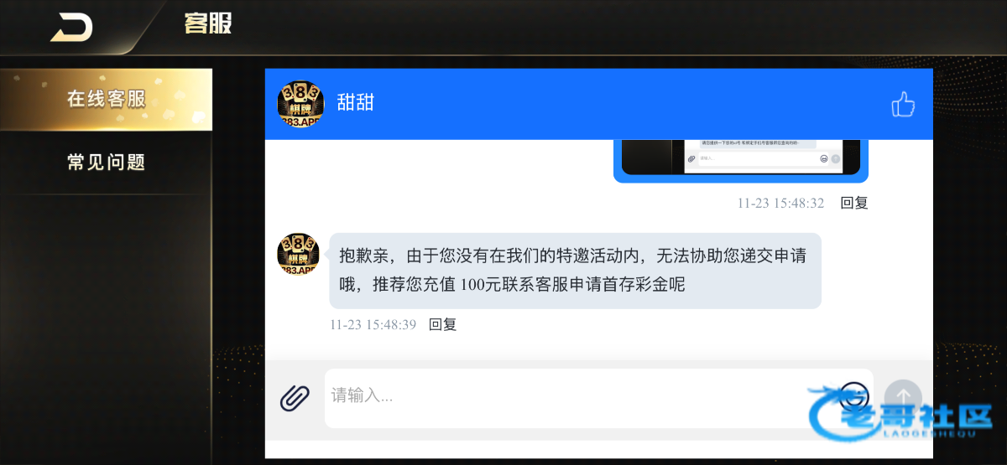This screenshot has width=1007, height=465.
Task: Switch to the 常见问题 tab
Action: click(x=106, y=162)
